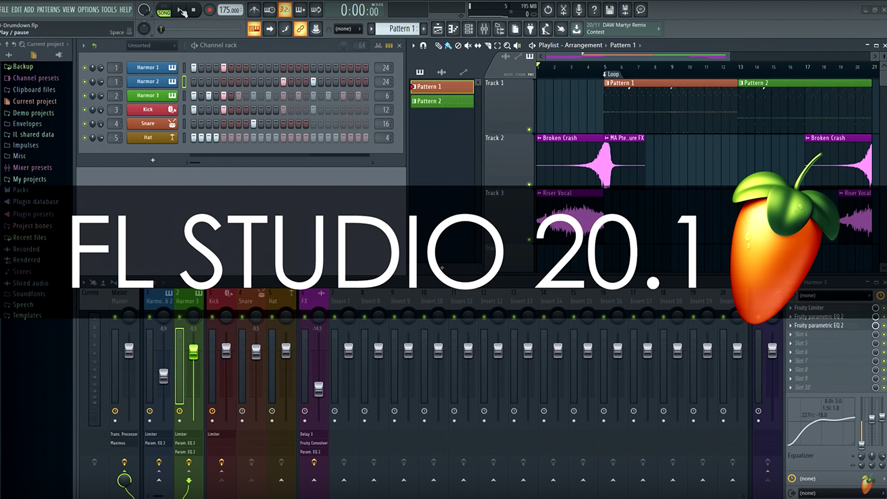The height and width of the screenshot is (499, 887).
Task: Open the Pattern 1 selector dropdown
Action: (x=399, y=29)
